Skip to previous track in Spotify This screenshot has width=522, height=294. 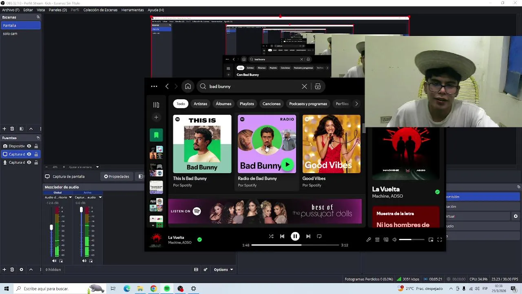(282, 236)
